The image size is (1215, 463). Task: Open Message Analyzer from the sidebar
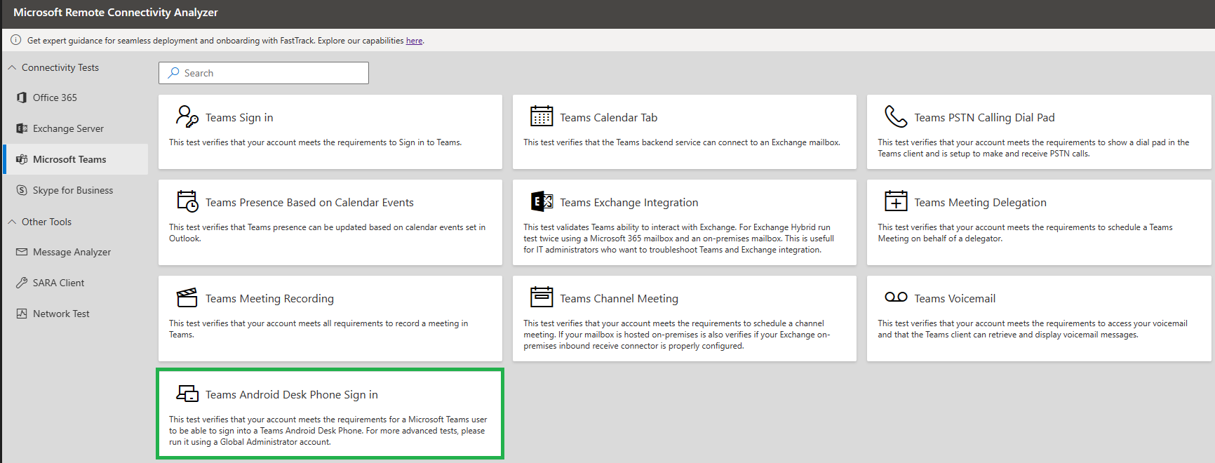76,252
